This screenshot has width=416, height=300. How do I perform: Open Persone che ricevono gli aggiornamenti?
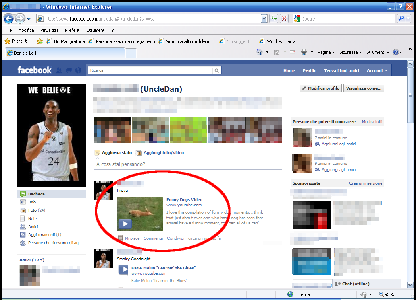[x=52, y=243]
